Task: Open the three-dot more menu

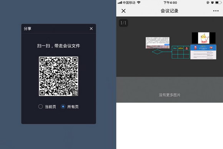Action: point(216,11)
